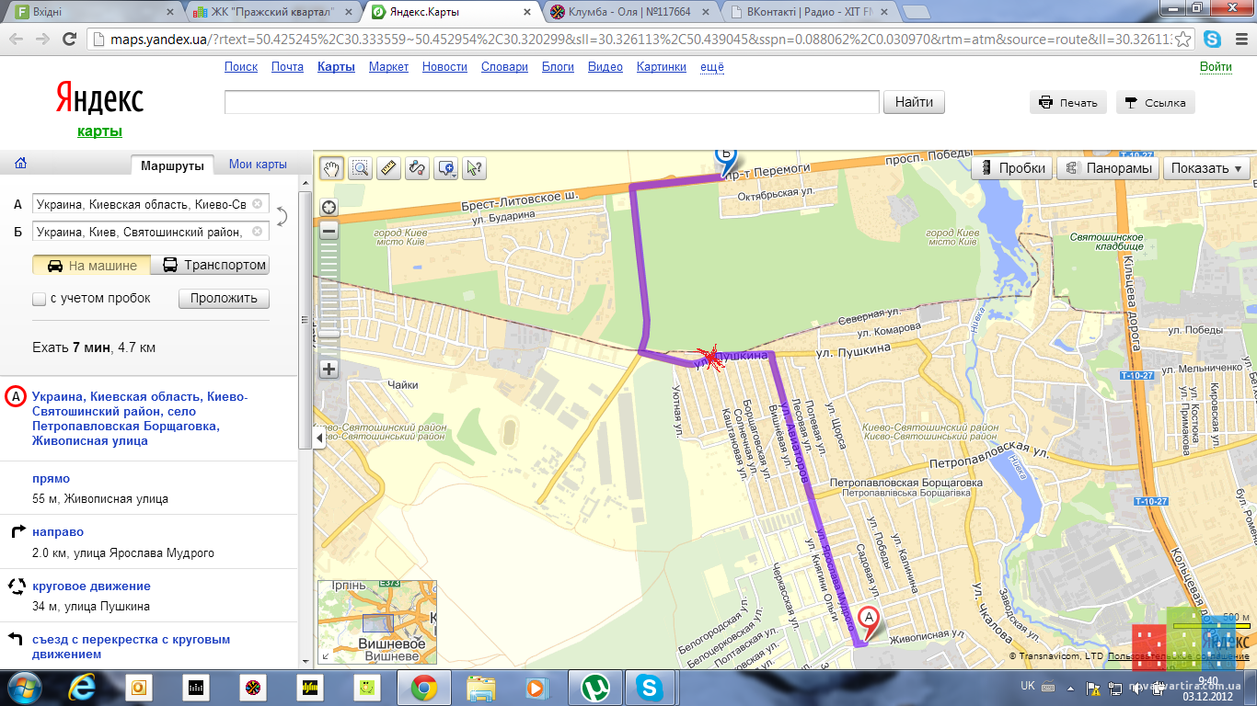
Task: Click the Яндекс logo
Action: pyautogui.click(x=99, y=98)
